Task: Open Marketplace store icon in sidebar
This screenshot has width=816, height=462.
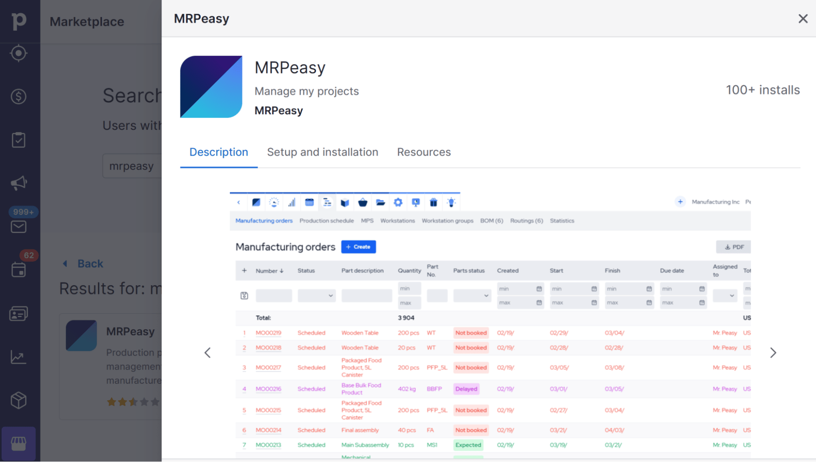Action: click(19, 444)
